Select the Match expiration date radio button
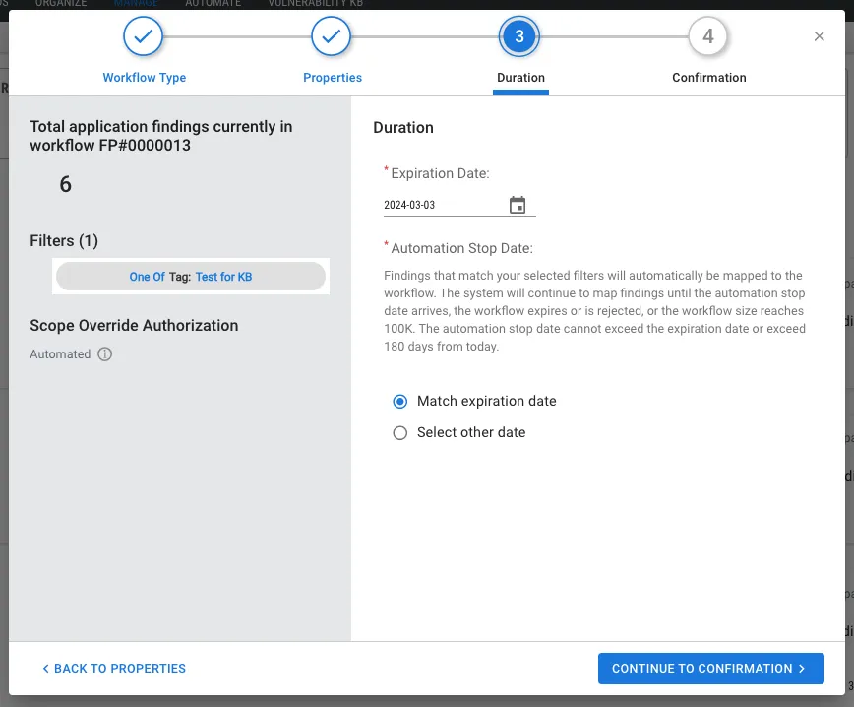Screen dimensions: 854x707 click(399, 402)
